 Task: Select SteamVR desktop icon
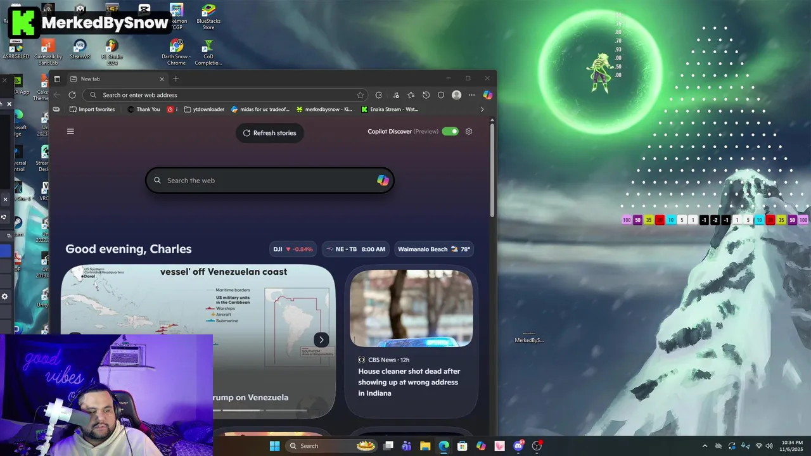click(80, 49)
